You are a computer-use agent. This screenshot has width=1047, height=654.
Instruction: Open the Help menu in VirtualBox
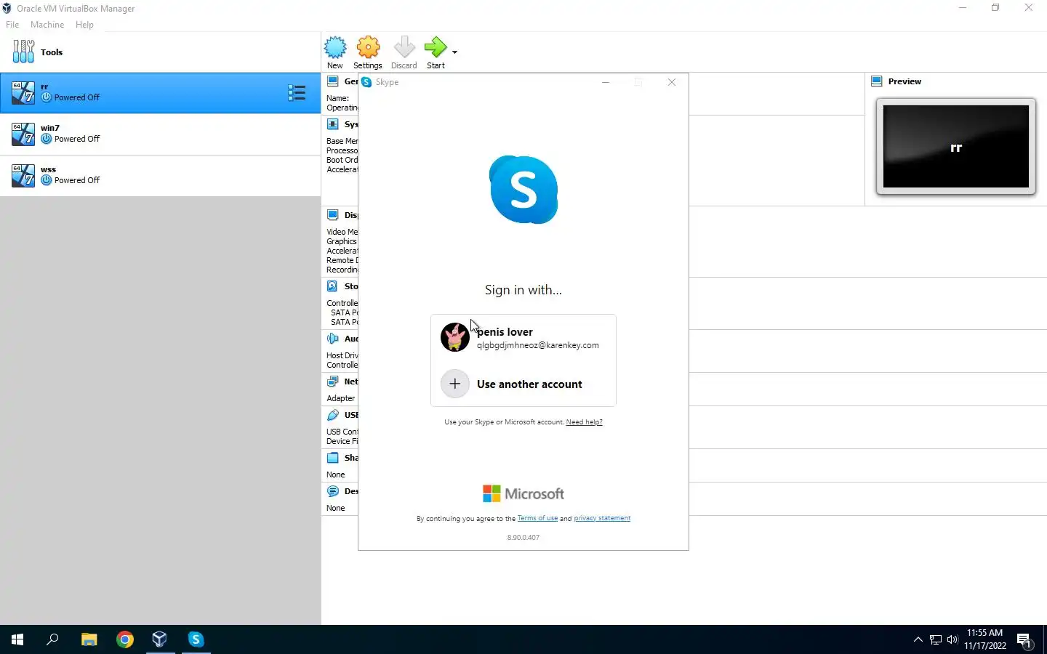click(x=84, y=25)
